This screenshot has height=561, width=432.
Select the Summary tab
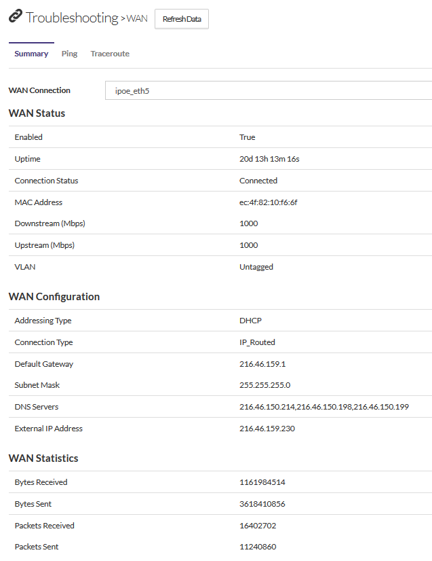tap(31, 54)
